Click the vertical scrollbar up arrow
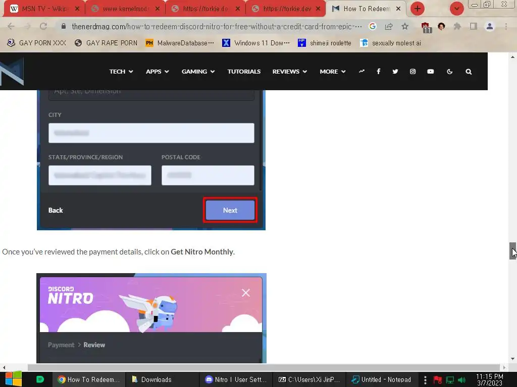Viewport: 517px width, 387px height. point(512,57)
